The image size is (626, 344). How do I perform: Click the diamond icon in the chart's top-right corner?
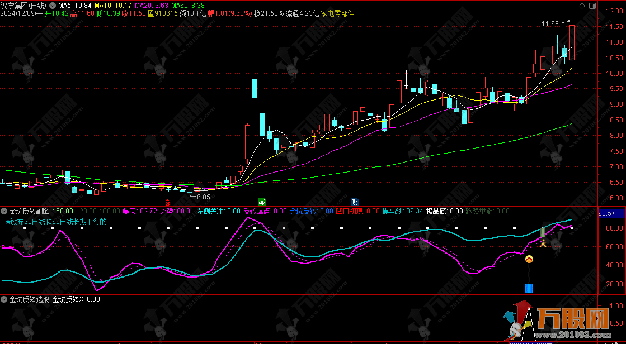click(582, 6)
